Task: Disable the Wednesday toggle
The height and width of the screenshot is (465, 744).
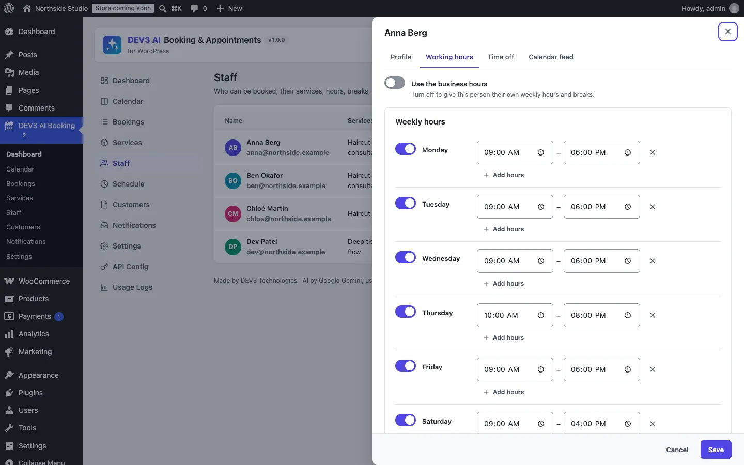Action: pyautogui.click(x=406, y=257)
